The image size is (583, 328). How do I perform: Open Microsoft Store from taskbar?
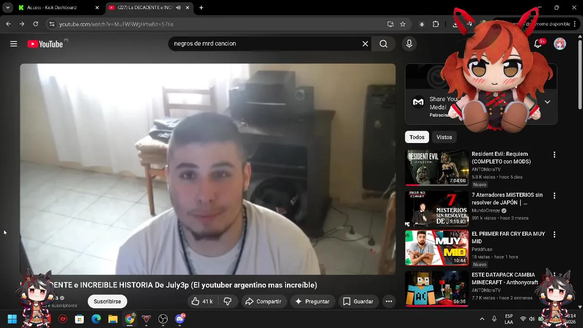(79, 319)
